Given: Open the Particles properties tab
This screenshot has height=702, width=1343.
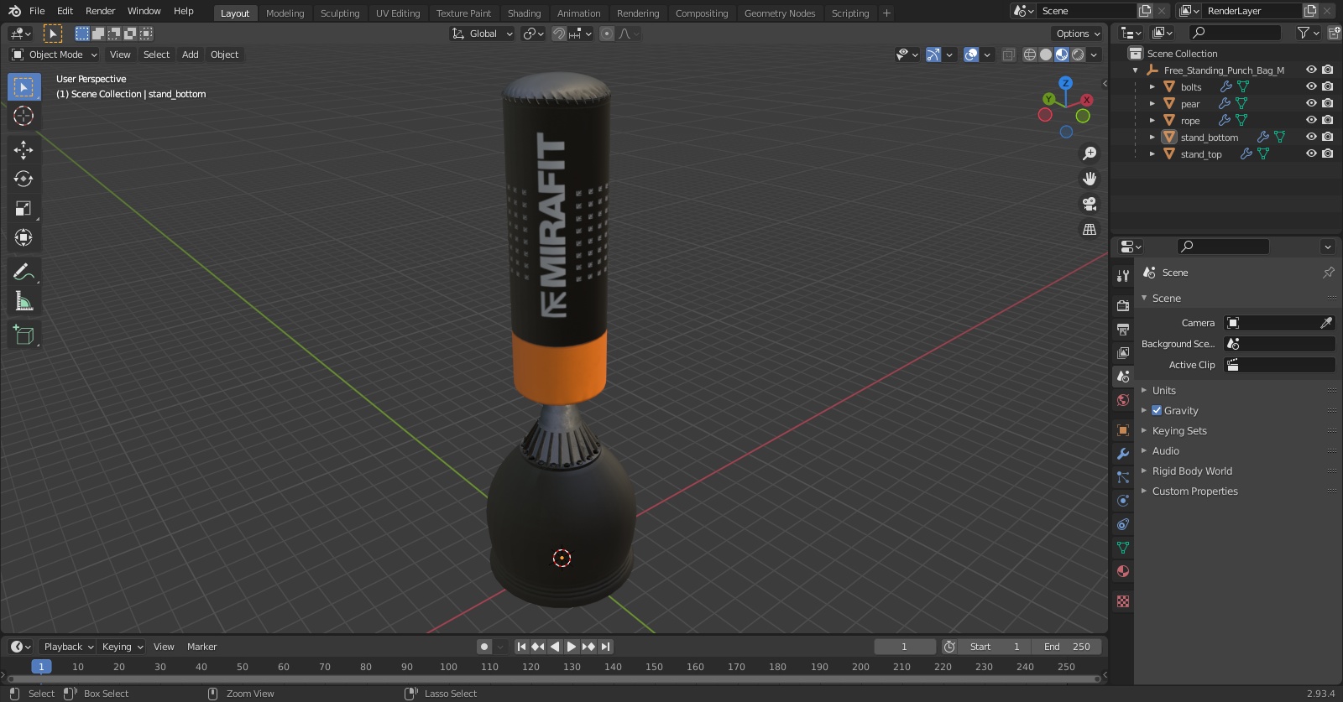Looking at the screenshot, I should click(x=1123, y=477).
